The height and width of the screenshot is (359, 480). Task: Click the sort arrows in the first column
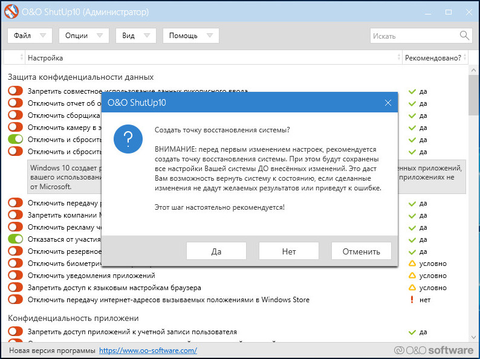point(21,57)
